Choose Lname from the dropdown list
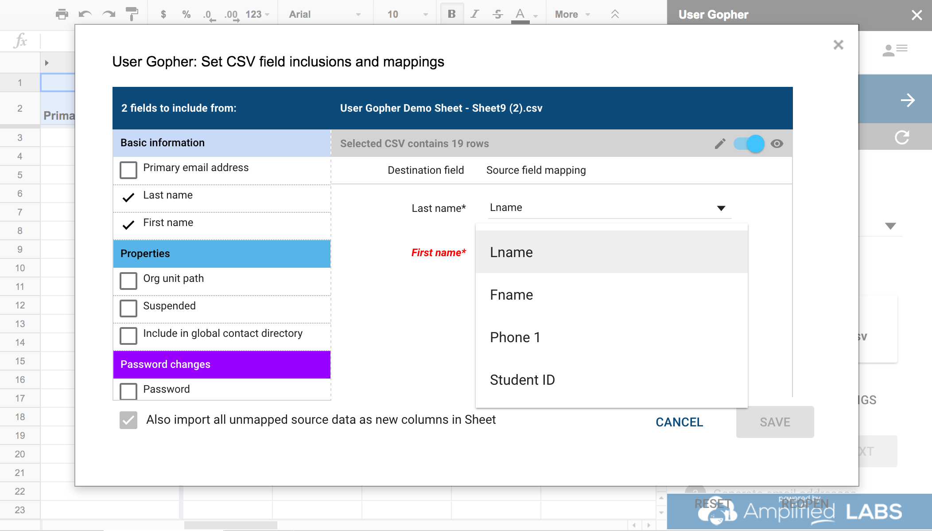This screenshot has width=932, height=531. pyautogui.click(x=611, y=252)
